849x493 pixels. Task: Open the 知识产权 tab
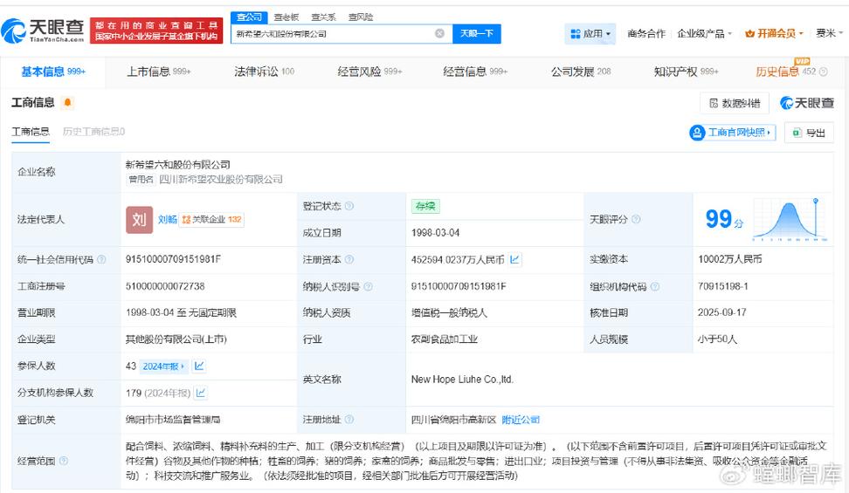(x=686, y=72)
